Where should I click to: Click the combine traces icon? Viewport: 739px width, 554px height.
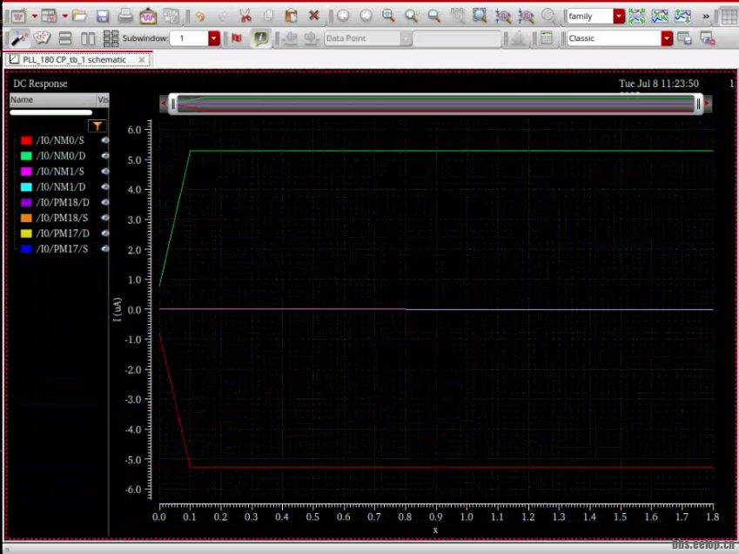pyautogui.click(x=659, y=17)
